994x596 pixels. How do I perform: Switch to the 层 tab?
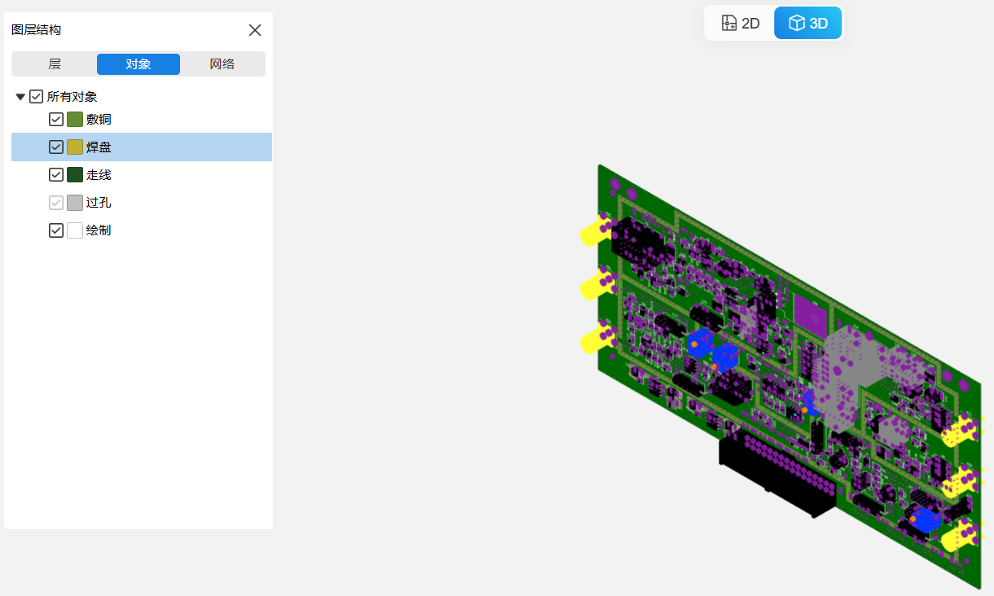point(55,64)
